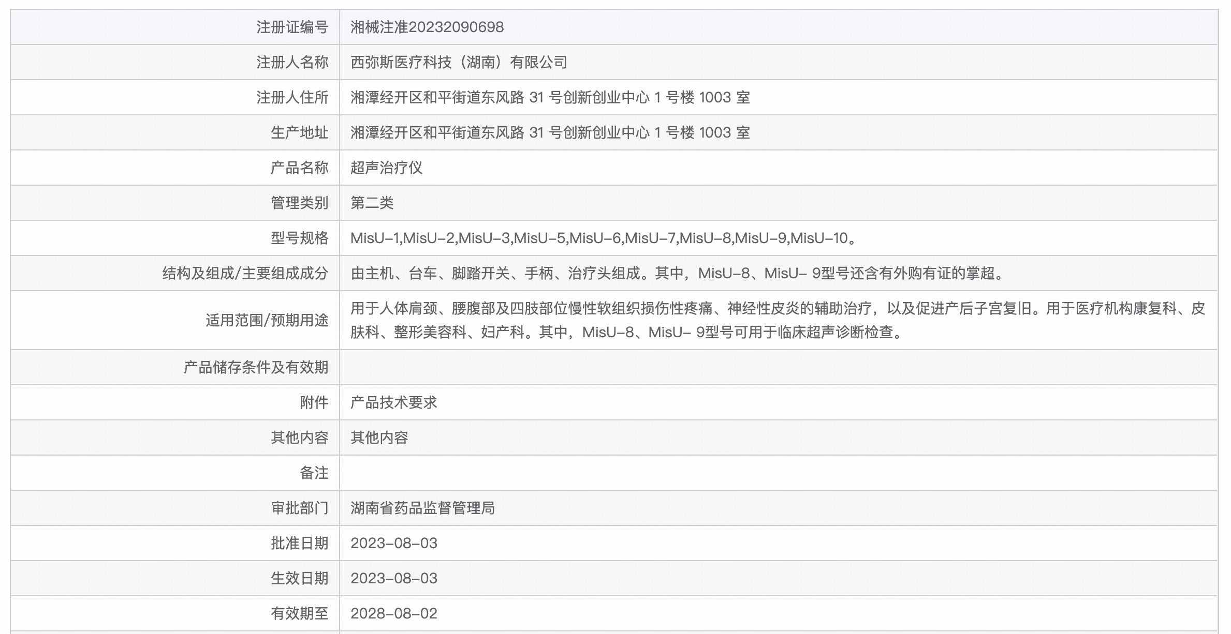Image resolution: width=1231 pixels, height=634 pixels.
Task: Click approval date 2023-08-03 in 批准日期 row
Action: pyautogui.click(x=393, y=544)
